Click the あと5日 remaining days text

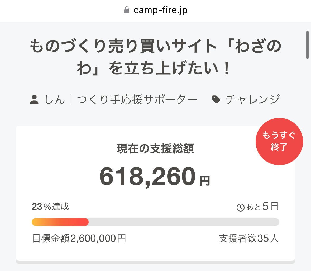(x=262, y=207)
